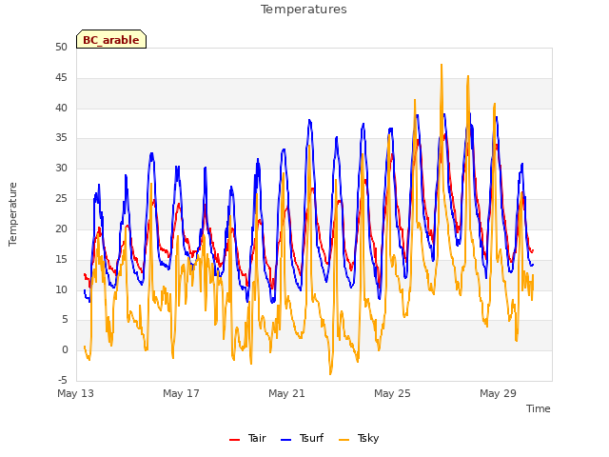Click the 35 y-axis tick label

point(61,138)
